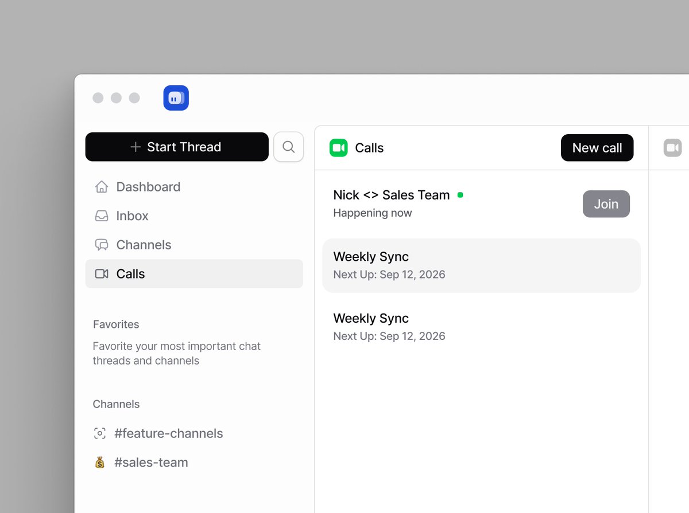Click the third window control dot
689x513 pixels.
point(134,98)
